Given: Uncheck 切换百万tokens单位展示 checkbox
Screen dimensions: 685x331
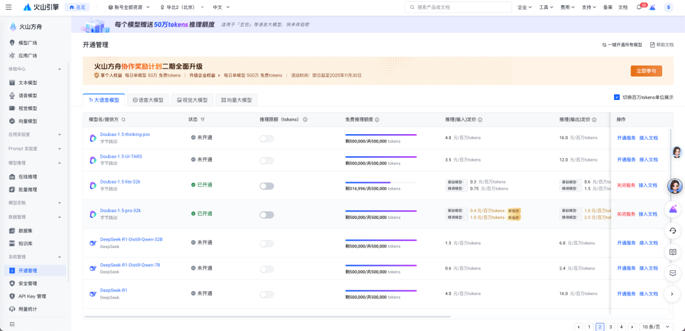Looking at the screenshot, I should pyautogui.click(x=617, y=97).
